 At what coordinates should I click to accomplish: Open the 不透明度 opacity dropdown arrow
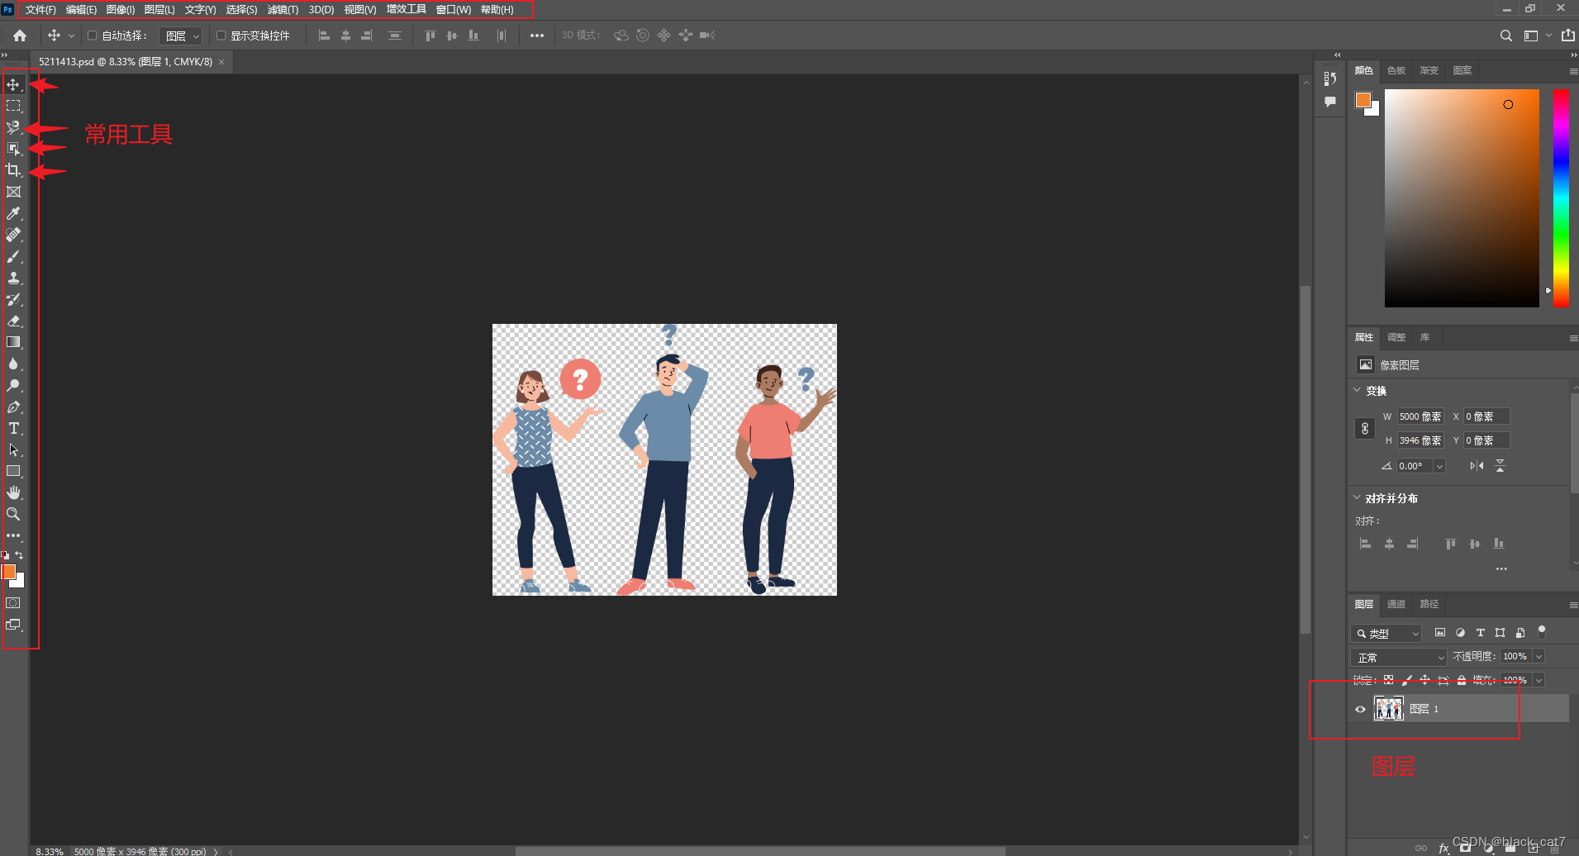(x=1539, y=656)
